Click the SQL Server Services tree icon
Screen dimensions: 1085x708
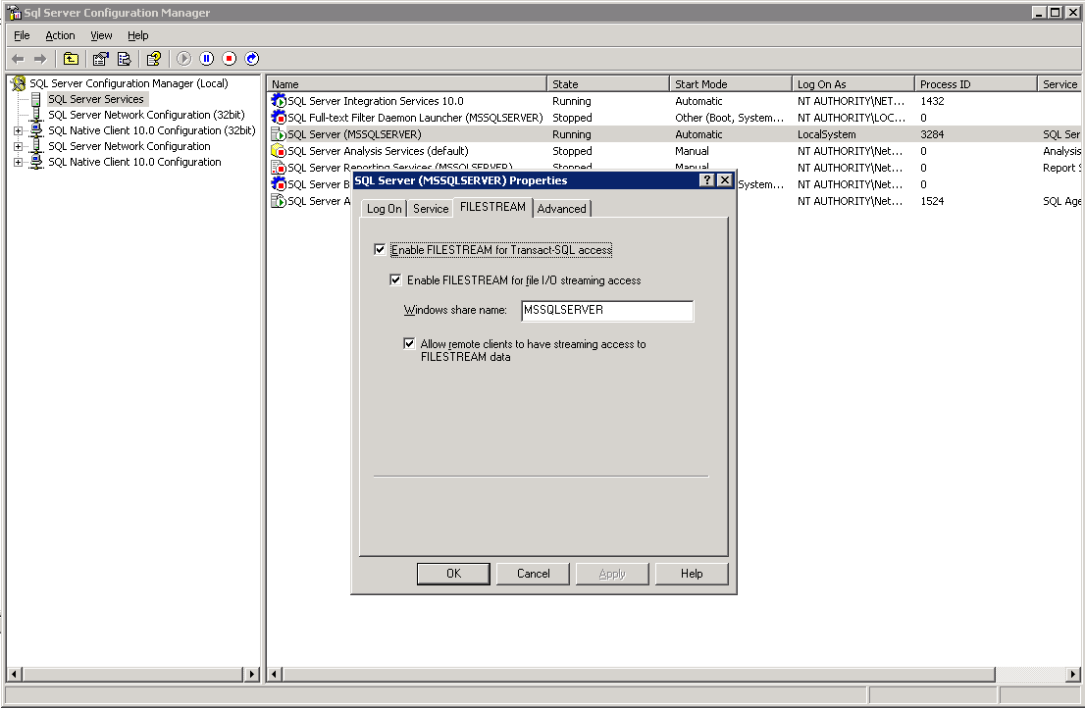tap(36, 100)
